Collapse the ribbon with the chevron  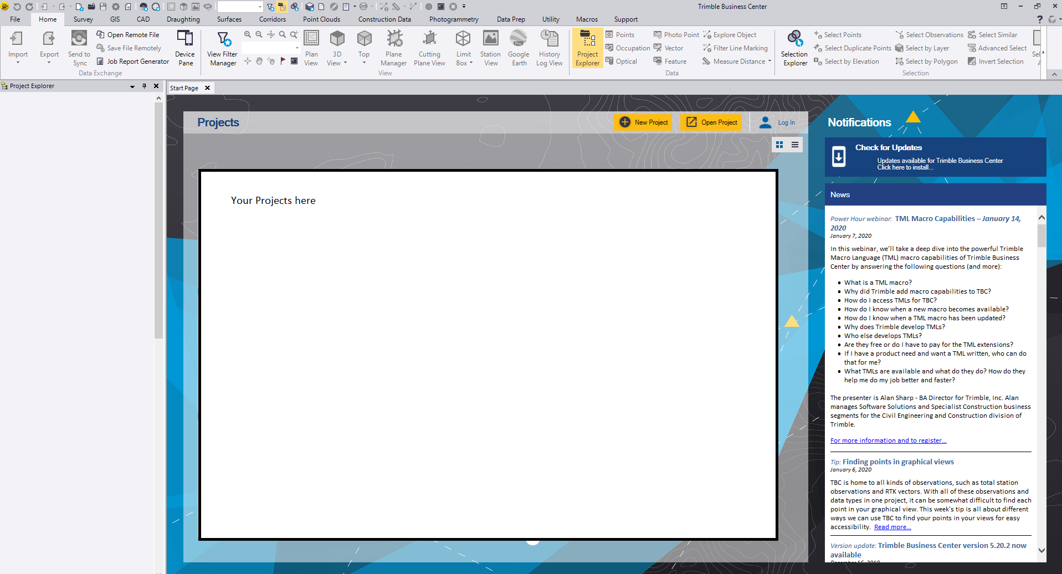(1055, 74)
